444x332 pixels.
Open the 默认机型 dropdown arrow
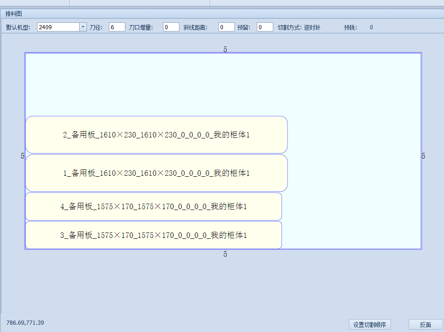(x=83, y=27)
